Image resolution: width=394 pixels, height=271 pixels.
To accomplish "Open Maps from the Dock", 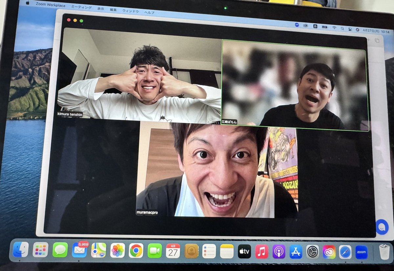I will pos(98,250).
